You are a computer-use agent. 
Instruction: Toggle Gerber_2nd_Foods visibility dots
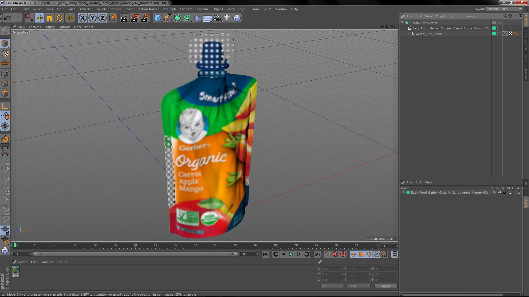point(498,34)
